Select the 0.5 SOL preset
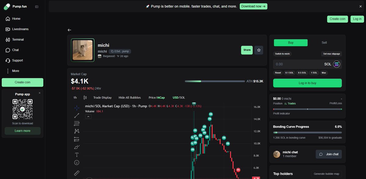 pos(302,73)
